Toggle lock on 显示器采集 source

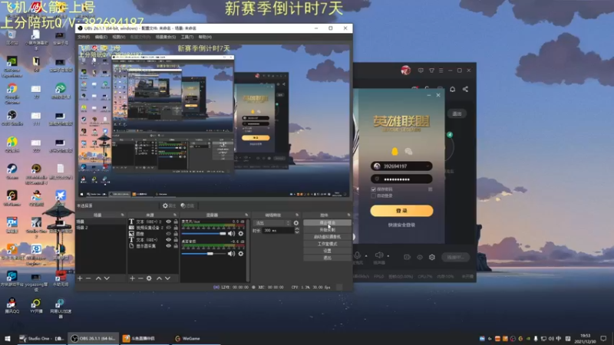click(176, 246)
